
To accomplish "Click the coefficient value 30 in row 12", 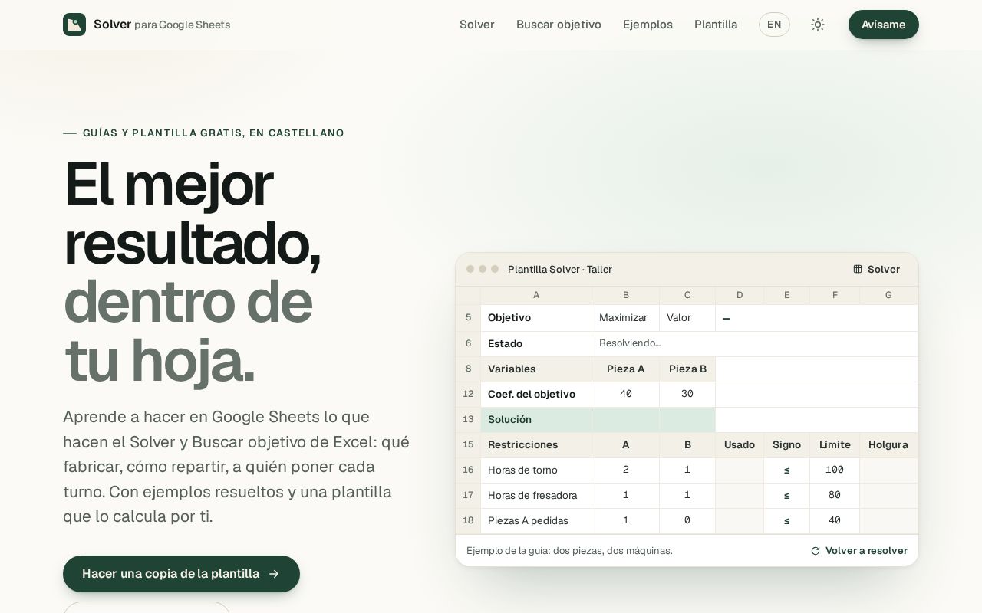I will click(x=687, y=394).
